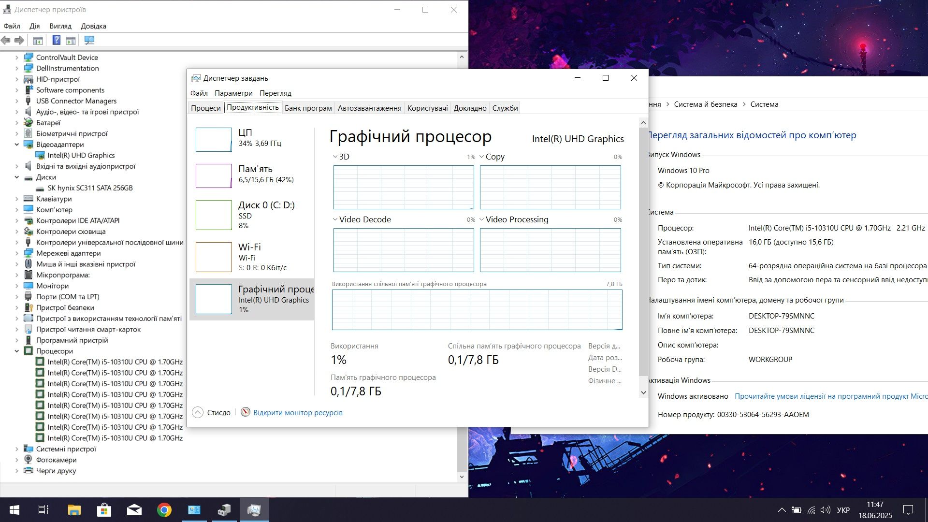Click the show/hide console tree toolbar icon
The height and width of the screenshot is (522, 928).
tap(38, 41)
